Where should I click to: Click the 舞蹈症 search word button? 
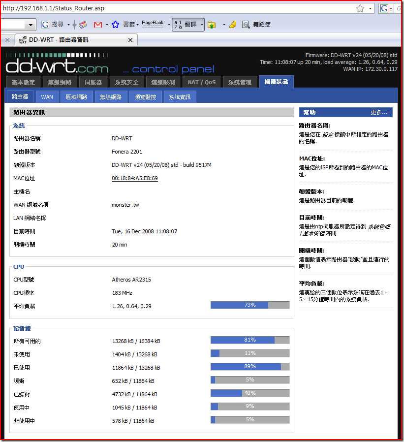[x=261, y=25]
